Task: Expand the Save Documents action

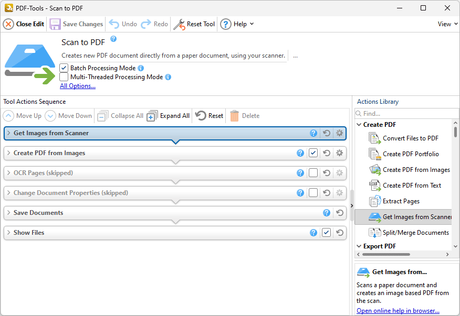Action: (8, 213)
